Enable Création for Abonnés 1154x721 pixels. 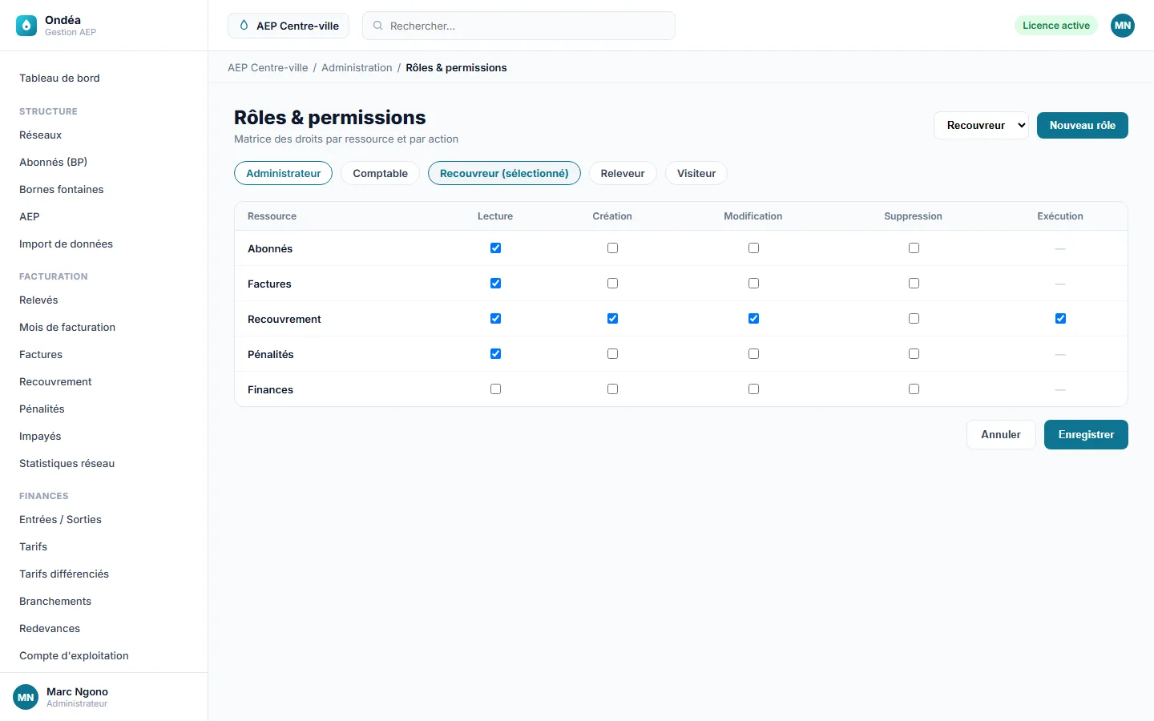click(x=612, y=248)
